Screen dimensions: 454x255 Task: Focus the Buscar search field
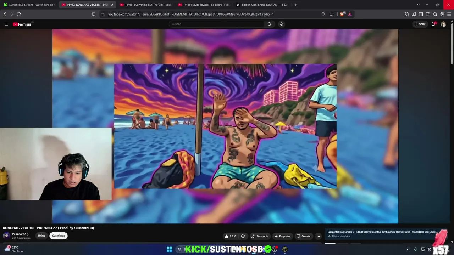click(x=216, y=24)
